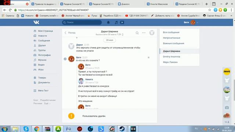Click the browser address bar URL
The height and width of the screenshot is (132, 235).
coord(53,10)
